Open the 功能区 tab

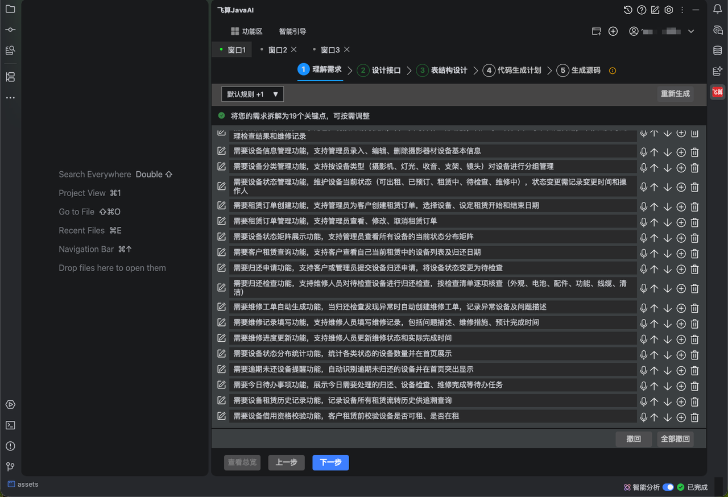point(246,31)
